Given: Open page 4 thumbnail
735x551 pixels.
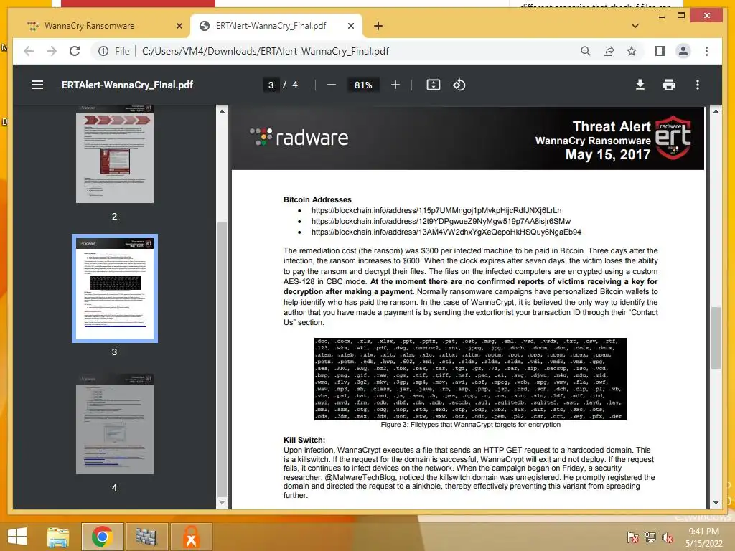Looking at the screenshot, I should pyautogui.click(x=115, y=423).
